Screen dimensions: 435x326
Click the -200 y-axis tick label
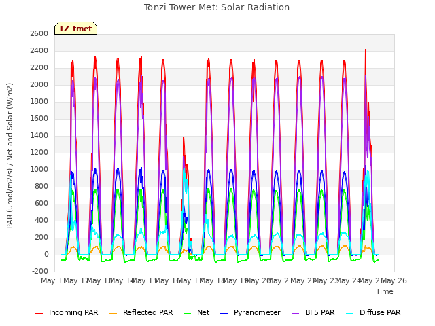pyautogui.click(x=40, y=271)
